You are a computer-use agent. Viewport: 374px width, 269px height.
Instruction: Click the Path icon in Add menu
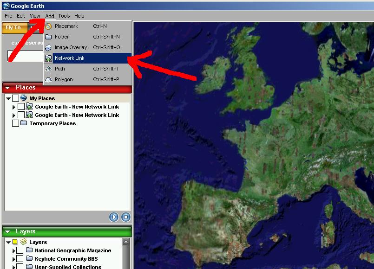(48, 69)
